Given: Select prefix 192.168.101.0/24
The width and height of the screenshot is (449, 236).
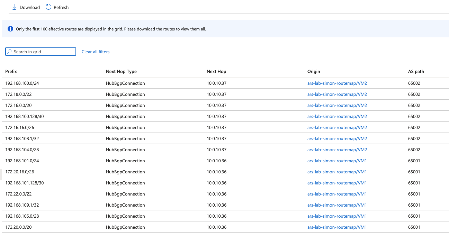Looking at the screenshot, I should point(22,161).
